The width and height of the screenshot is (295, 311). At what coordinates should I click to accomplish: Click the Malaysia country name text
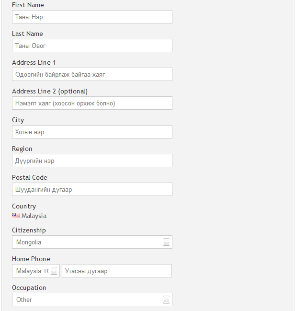[34, 216]
